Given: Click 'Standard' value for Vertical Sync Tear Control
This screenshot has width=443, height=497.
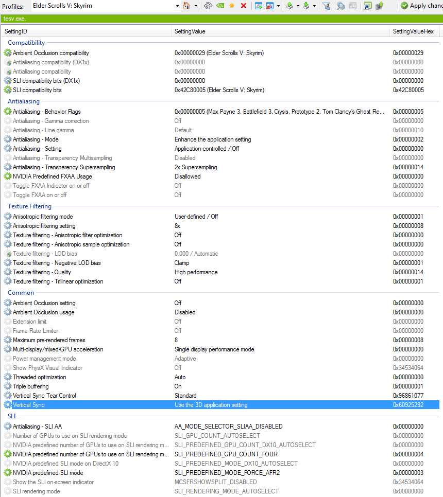Looking at the screenshot, I should point(185,395).
